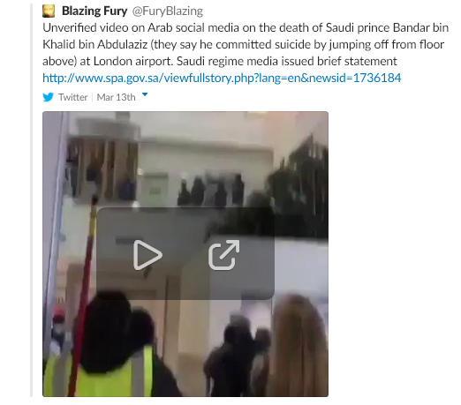Open the video in external window

[x=224, y=255]
